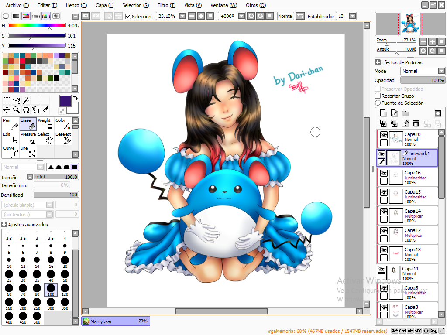Viewport: 447px width, 335px height.
Task: Open the zoom percentage dropdown
Action: (182, 16)
